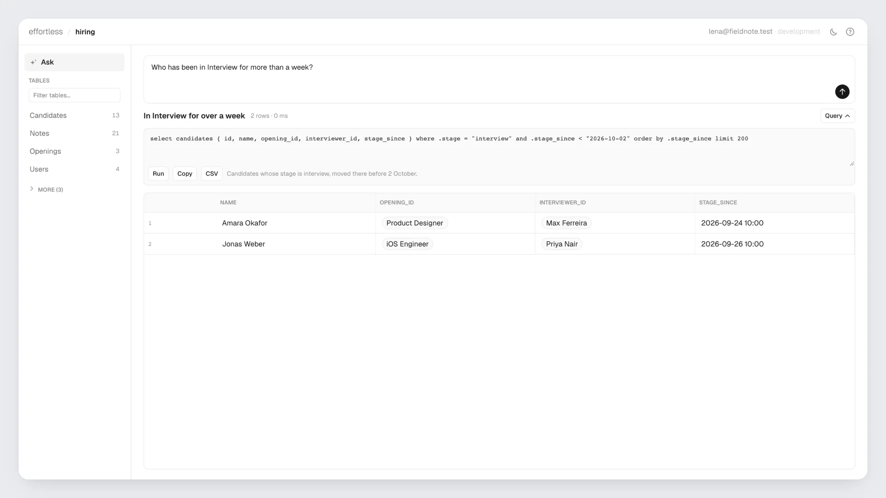Click the sparkle icon beside Ask
Screen dimensions: 886x498
(33, 62)
